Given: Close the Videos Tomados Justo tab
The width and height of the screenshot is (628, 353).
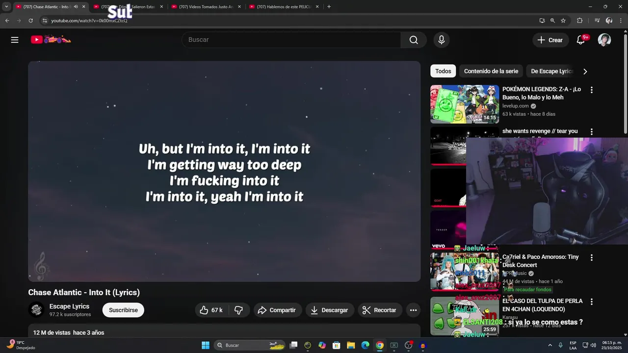Looking at the screenshot, I should (x=239, y=7).
